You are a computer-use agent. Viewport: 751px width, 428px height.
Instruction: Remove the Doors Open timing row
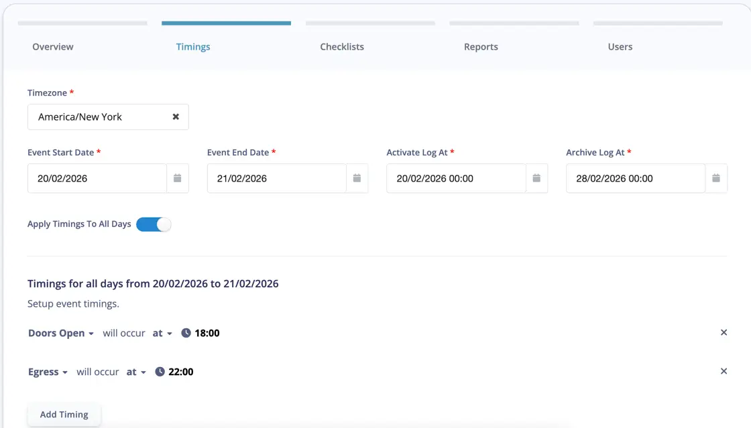pyautogui.click(x=724, y=332)
